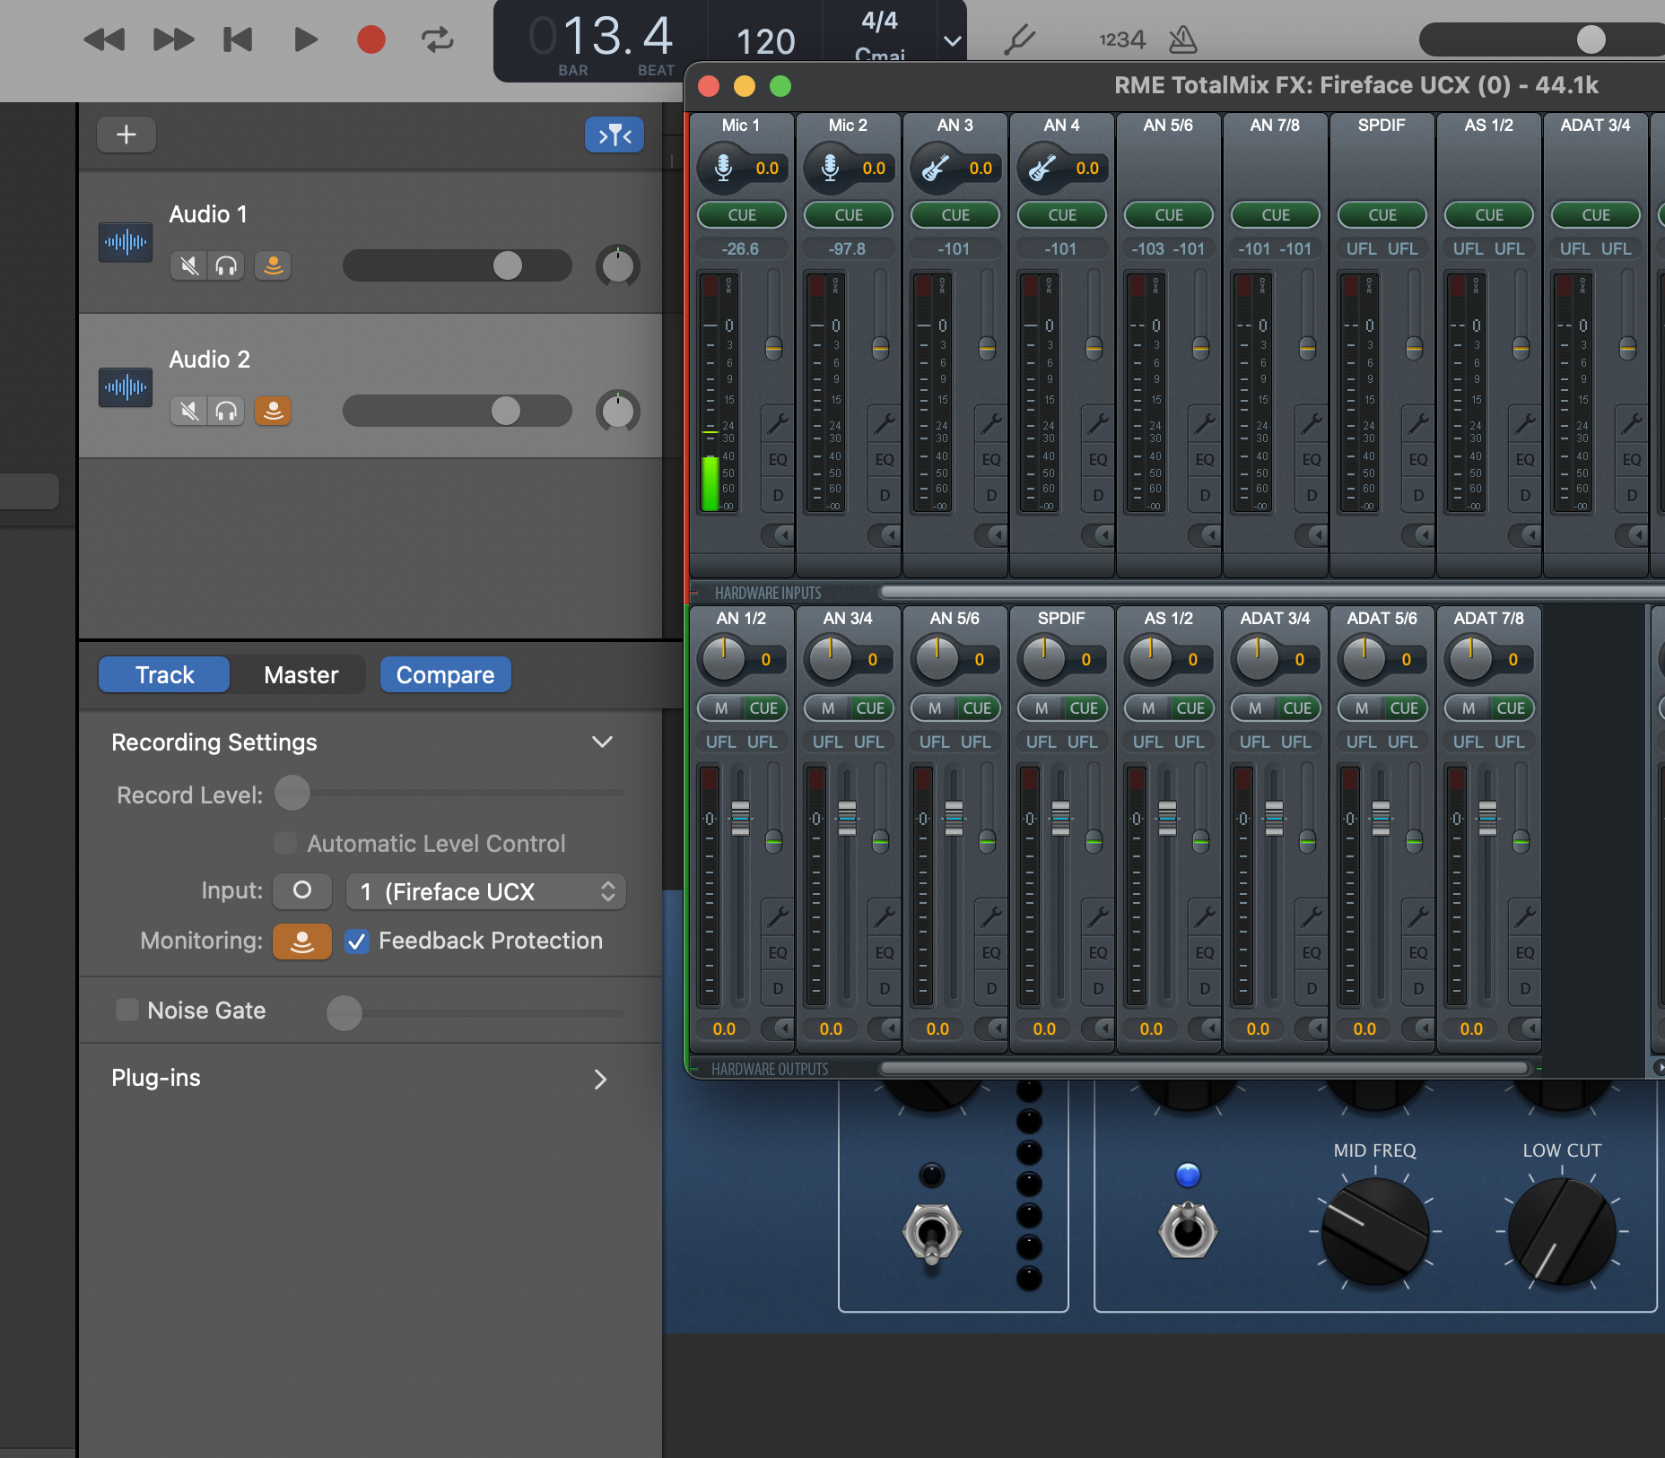Expand the Plug-ins section

pos(600,1079)
